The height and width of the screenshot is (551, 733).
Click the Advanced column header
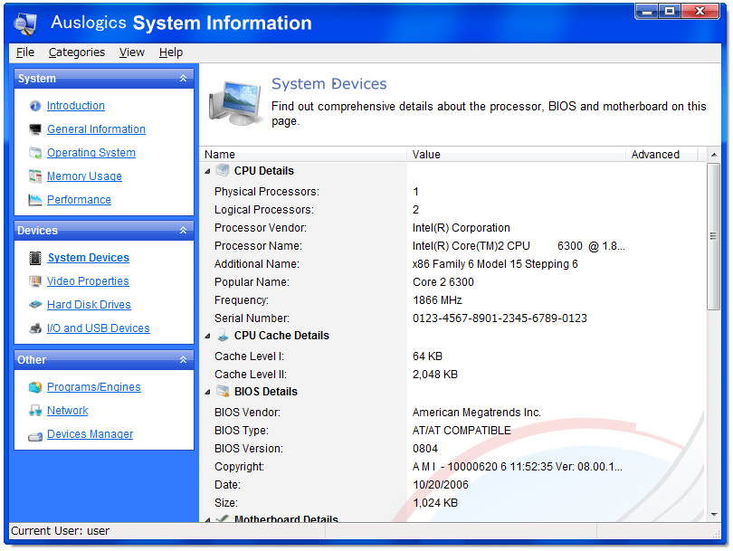(662, 154)
